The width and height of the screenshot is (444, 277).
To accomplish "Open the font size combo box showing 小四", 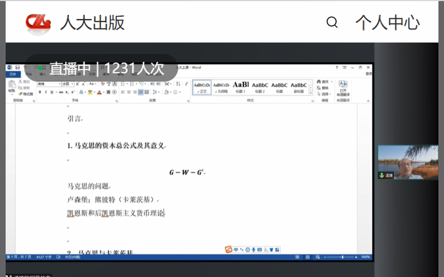I will 68,84.
